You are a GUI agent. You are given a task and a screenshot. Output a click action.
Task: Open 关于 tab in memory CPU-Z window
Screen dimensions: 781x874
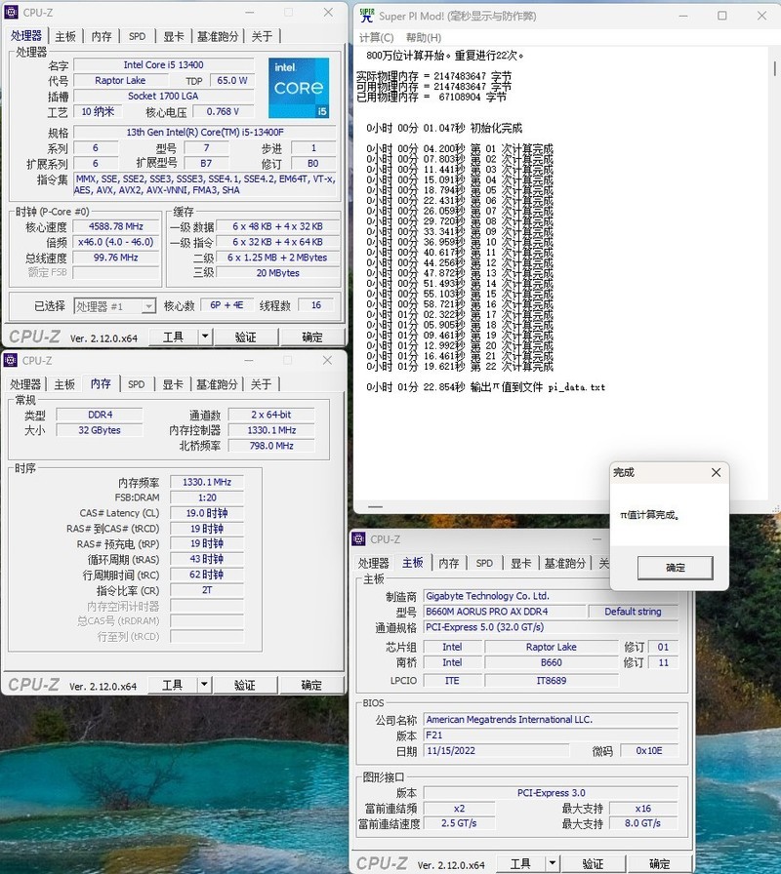pos(261,384)
